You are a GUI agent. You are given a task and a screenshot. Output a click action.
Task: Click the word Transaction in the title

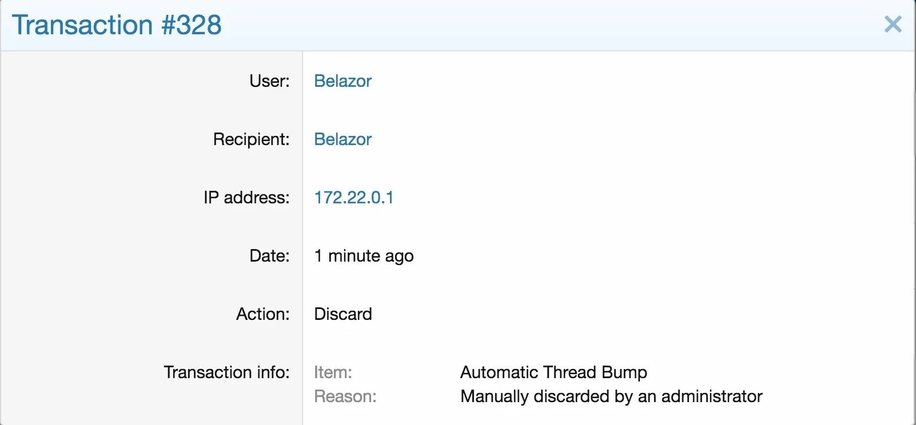tap(82, 25)
